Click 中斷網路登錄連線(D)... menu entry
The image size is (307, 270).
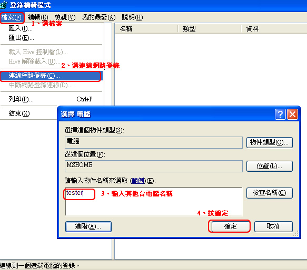(x=51, y=85)
